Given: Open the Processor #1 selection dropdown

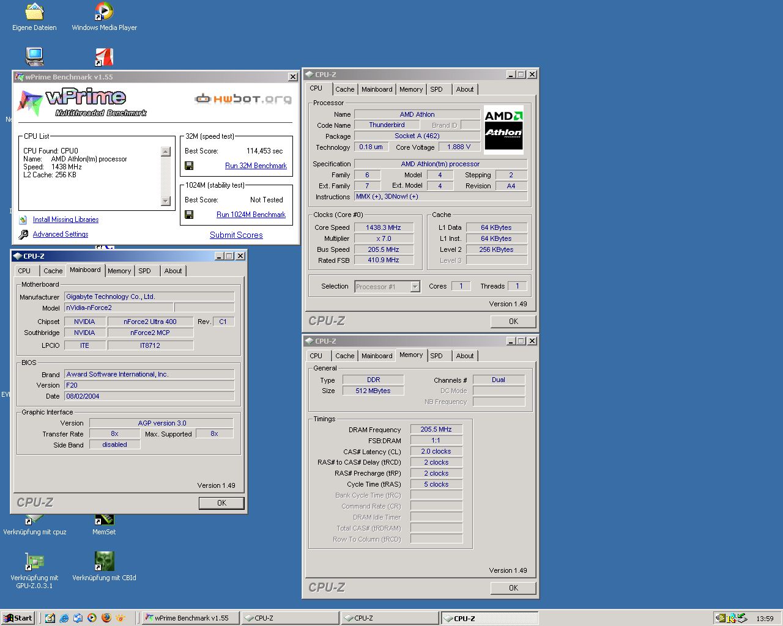Looking at the screenshot, I should pyautogui.click(x=387, y=286).
